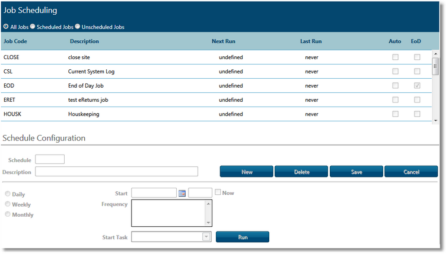Select the Scheduled Jobs filter
The width and height of the screenshot is (446, 254).
[x=33, y=27]
